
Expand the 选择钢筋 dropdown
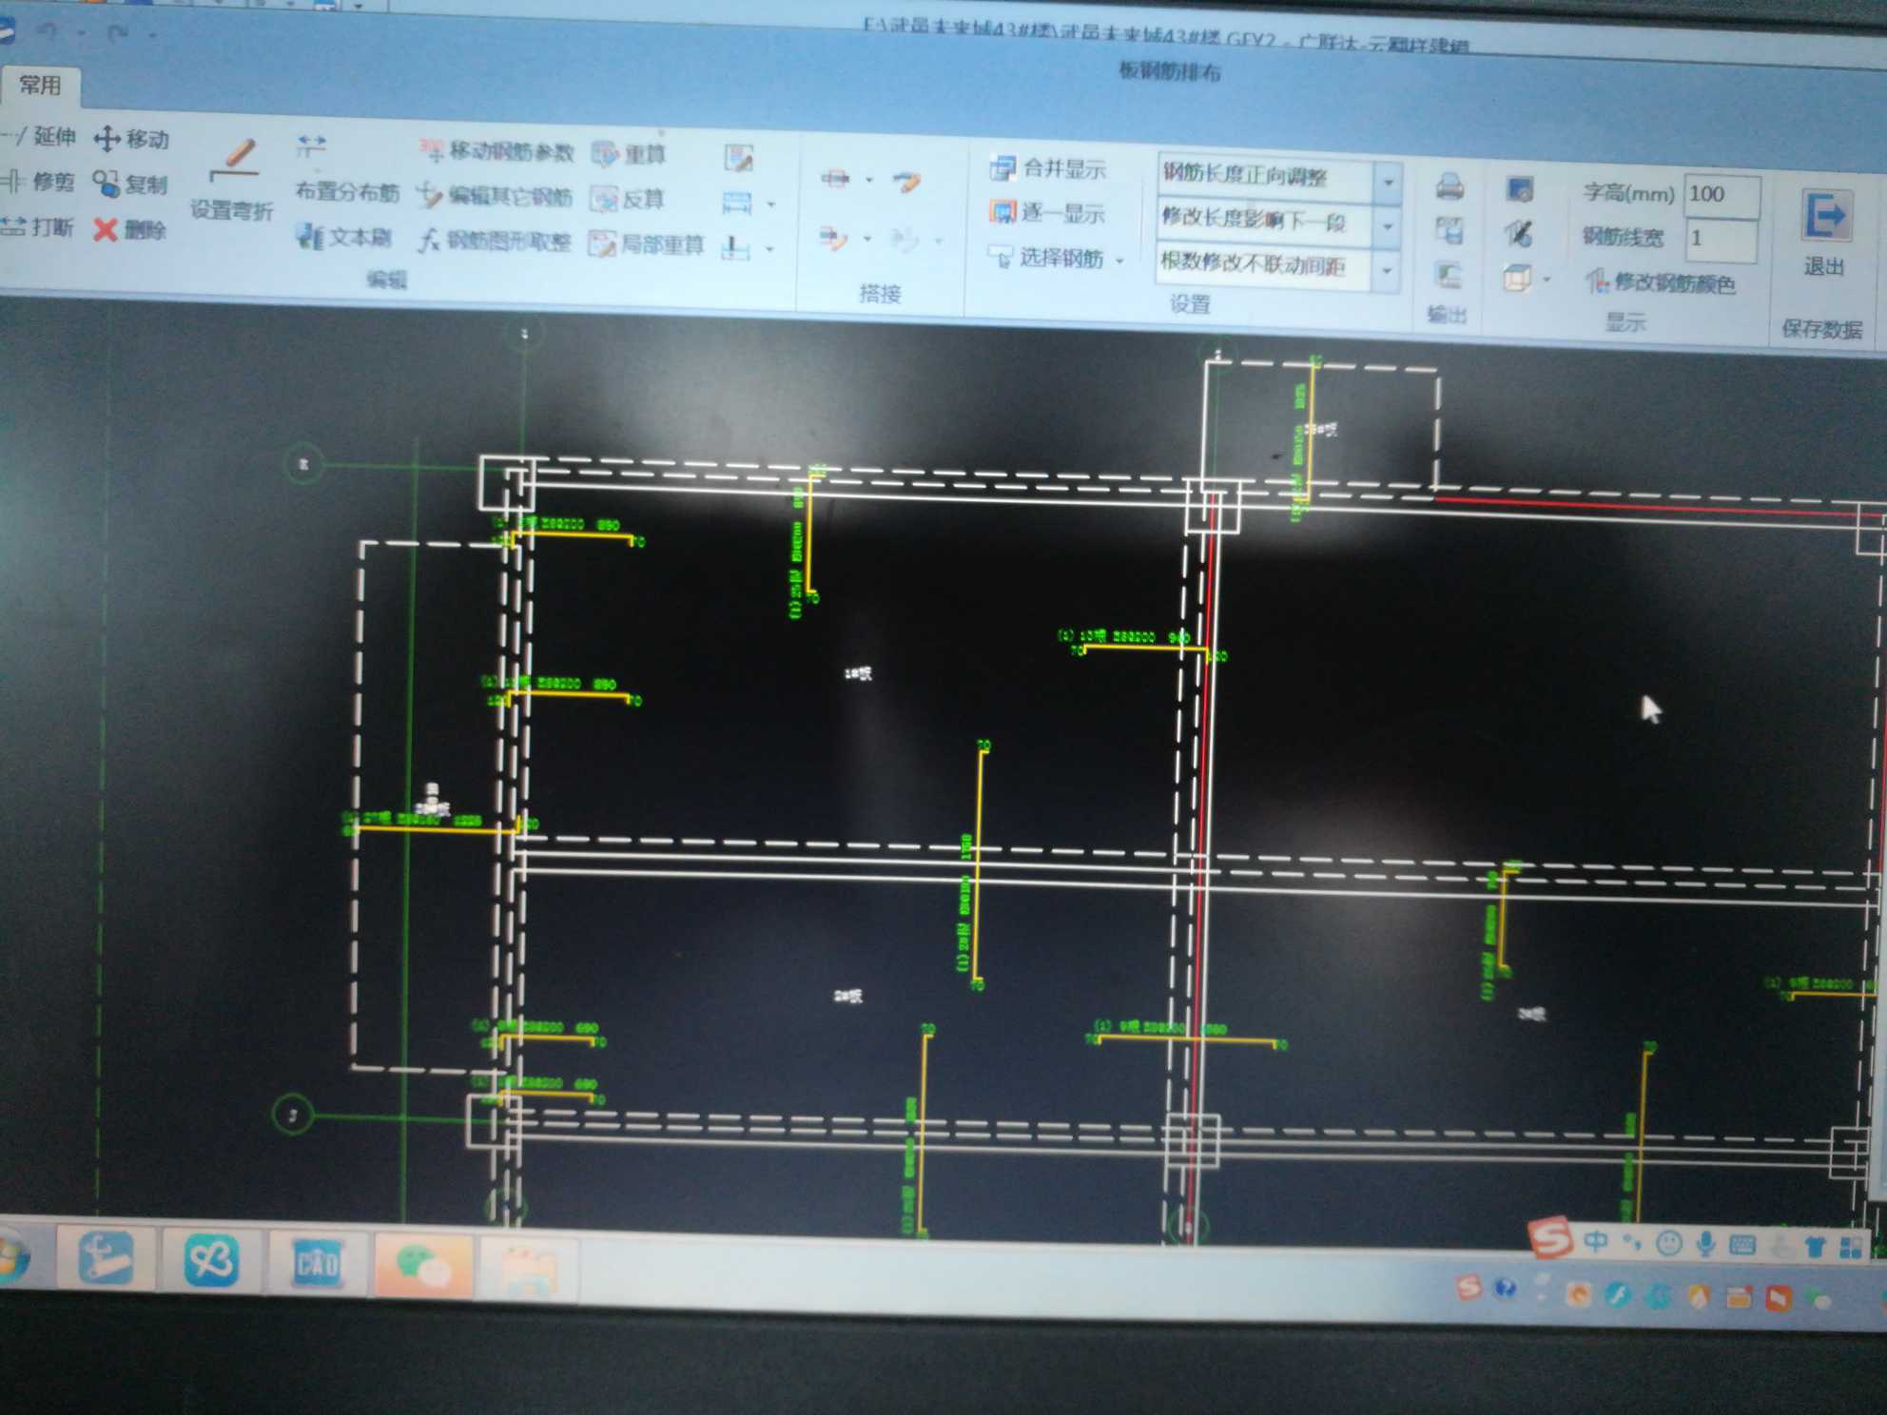1119,260
